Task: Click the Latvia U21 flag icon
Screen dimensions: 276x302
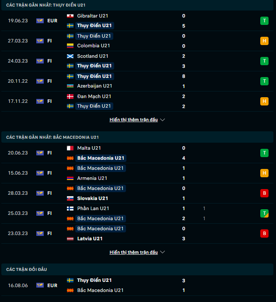Action: pos(70,239)
